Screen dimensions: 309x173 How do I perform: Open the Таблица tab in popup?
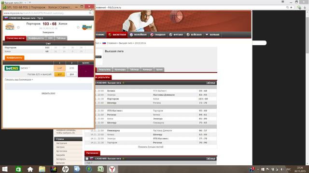tap(61, 38)
